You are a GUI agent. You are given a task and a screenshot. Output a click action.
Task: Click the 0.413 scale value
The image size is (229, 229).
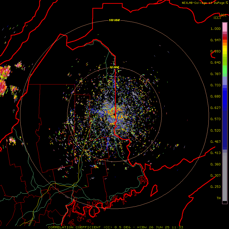coord(216,153)
